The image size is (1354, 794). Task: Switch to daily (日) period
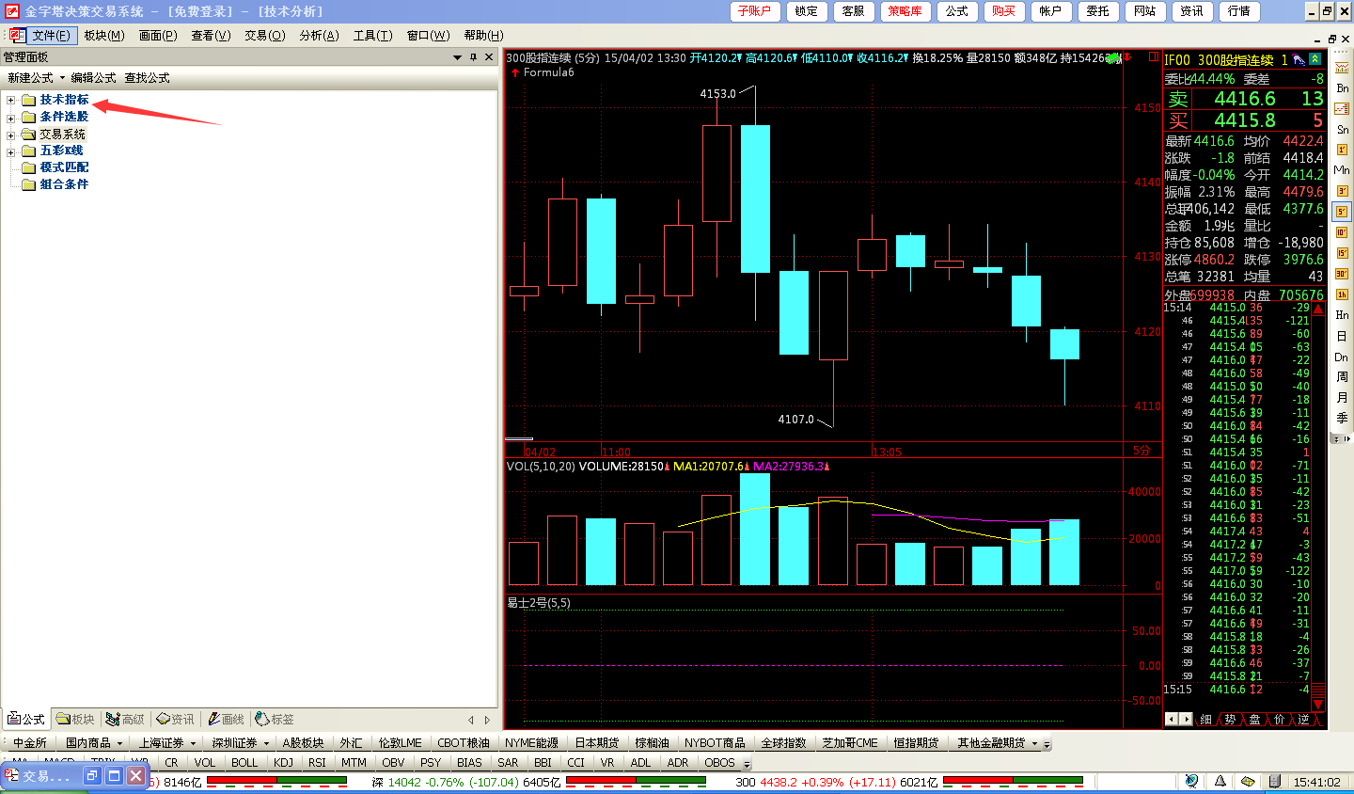(1342, 336)
